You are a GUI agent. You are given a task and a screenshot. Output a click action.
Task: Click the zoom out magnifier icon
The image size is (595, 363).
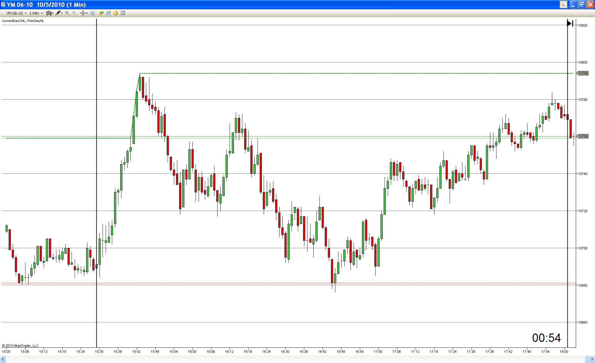pyautogui.click(x=74, y=13)
